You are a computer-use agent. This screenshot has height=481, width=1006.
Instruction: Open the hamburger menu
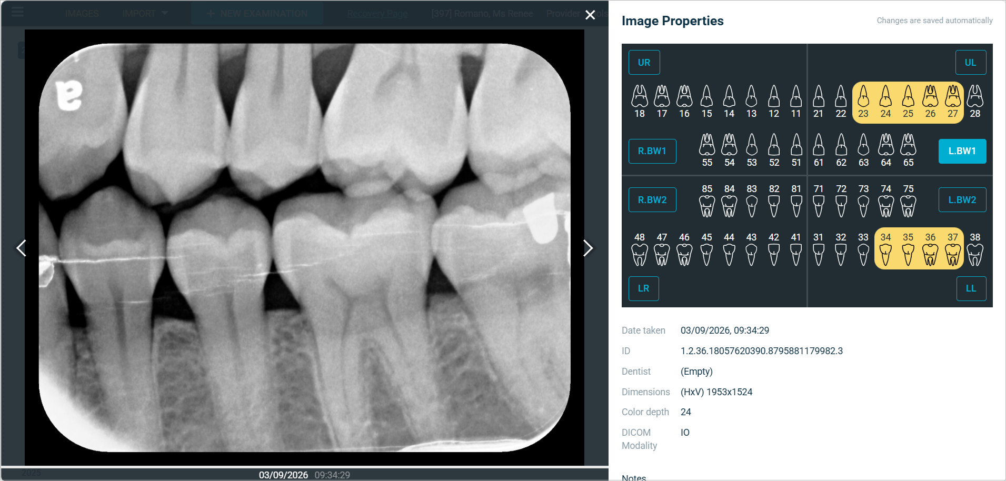[x=17, y=12]
